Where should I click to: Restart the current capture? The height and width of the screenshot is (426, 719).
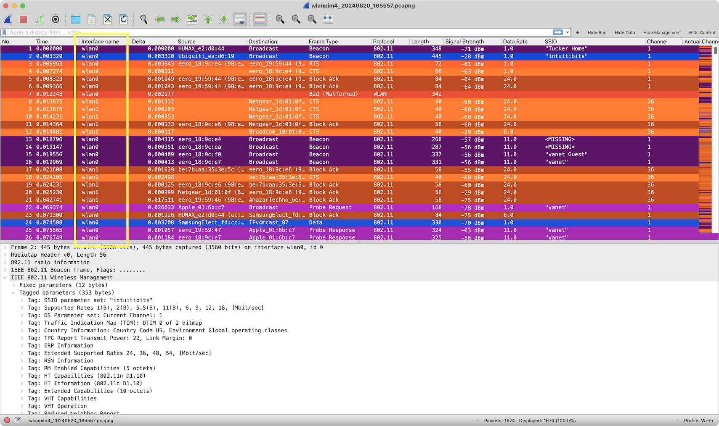coord(40,19)
